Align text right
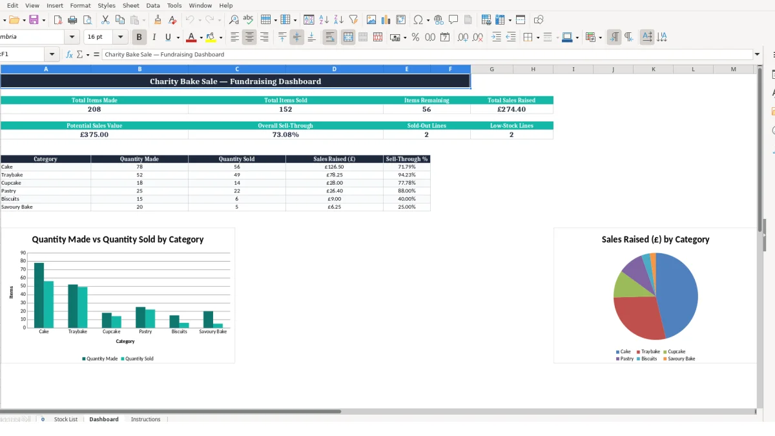 coord(264,37)
